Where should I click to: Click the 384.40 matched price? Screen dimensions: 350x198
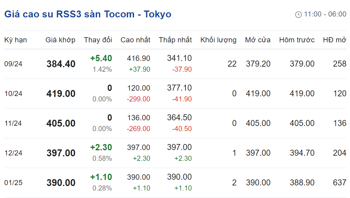pyautogui.click(x=61, y=64)
